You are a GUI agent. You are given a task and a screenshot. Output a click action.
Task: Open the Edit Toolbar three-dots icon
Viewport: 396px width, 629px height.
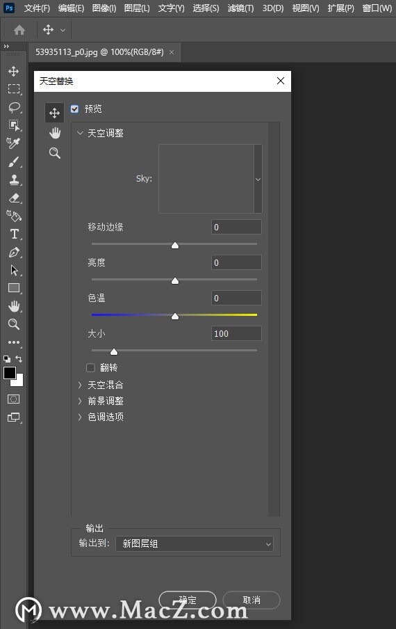pos(14,342)
